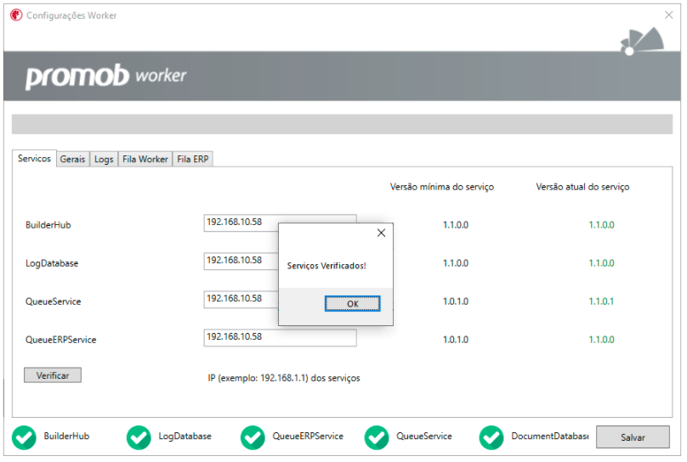Click the QueueService status label at bottom

coord(424,437)
